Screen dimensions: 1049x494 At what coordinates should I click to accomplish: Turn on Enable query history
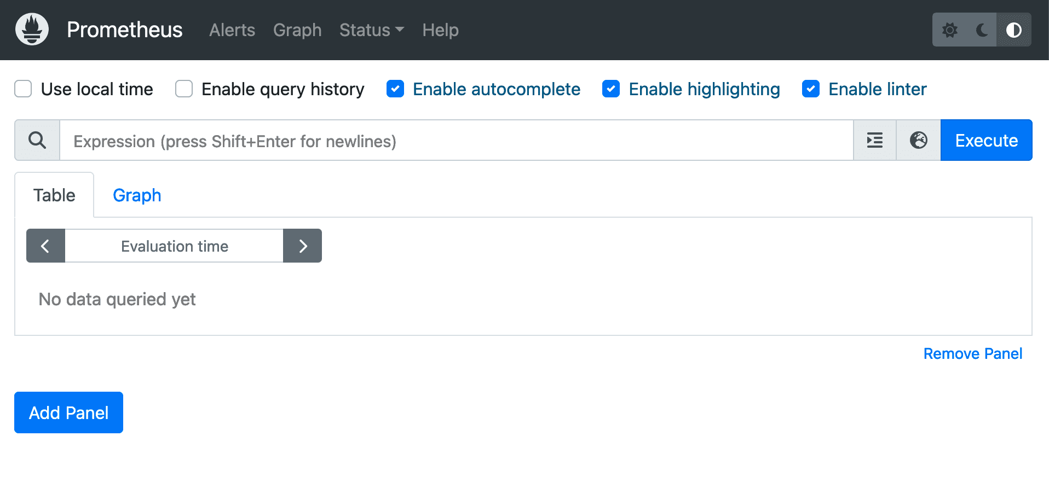[x=184, y=89]
